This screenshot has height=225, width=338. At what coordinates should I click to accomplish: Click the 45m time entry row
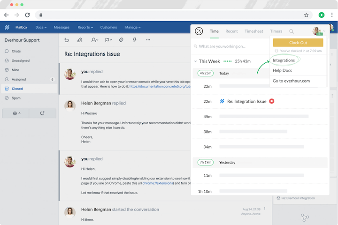260,116
